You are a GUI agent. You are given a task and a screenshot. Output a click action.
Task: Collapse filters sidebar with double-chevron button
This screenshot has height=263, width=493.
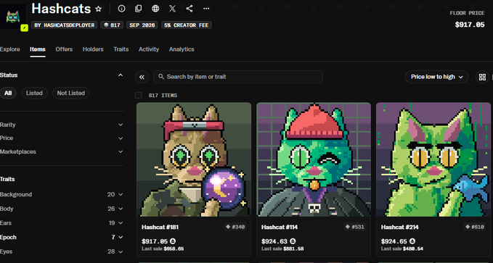pyautogui.click(x=142, y=77)
